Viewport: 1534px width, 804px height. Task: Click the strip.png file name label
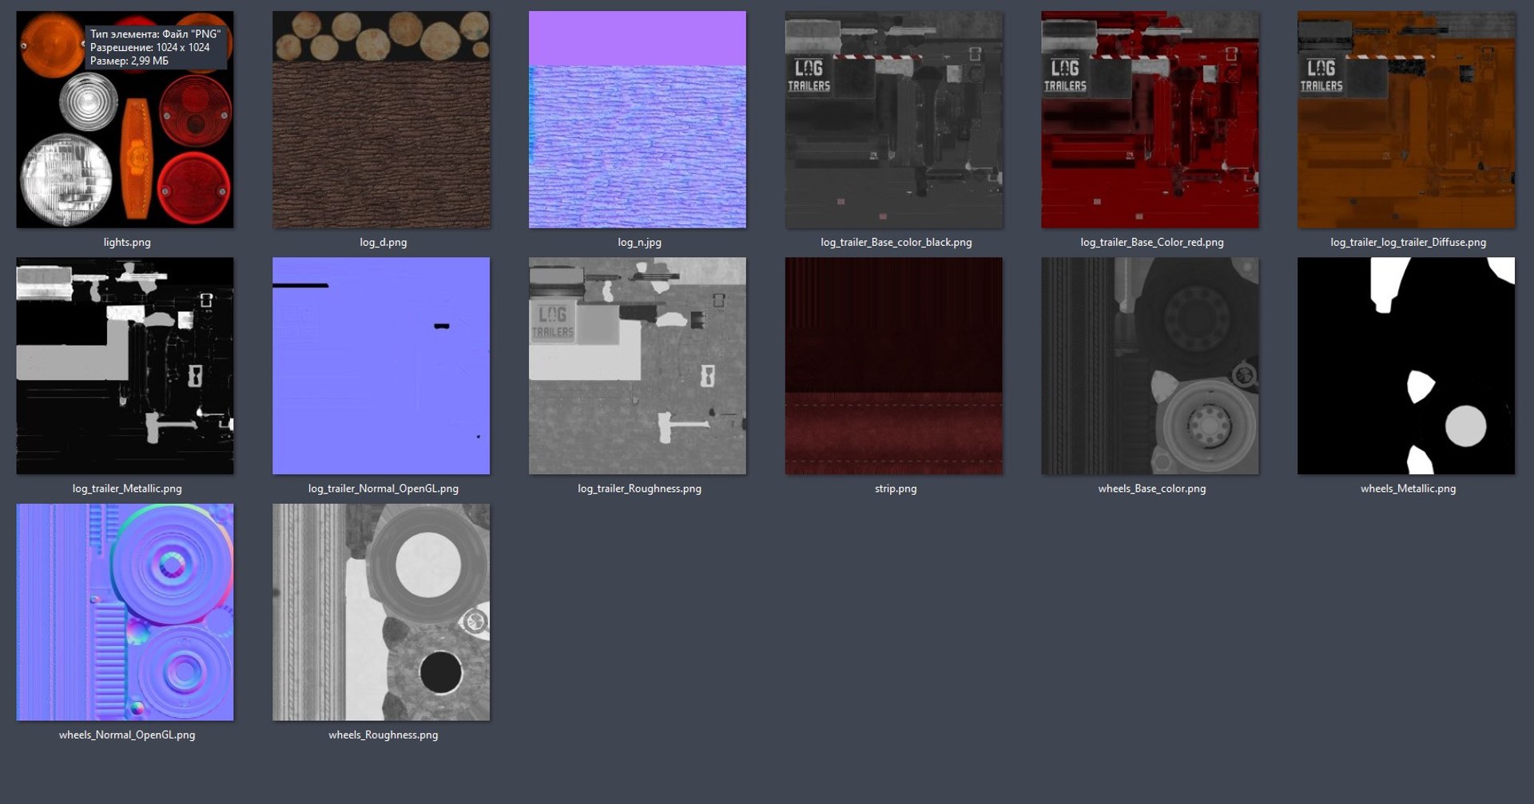pos(896,489)
